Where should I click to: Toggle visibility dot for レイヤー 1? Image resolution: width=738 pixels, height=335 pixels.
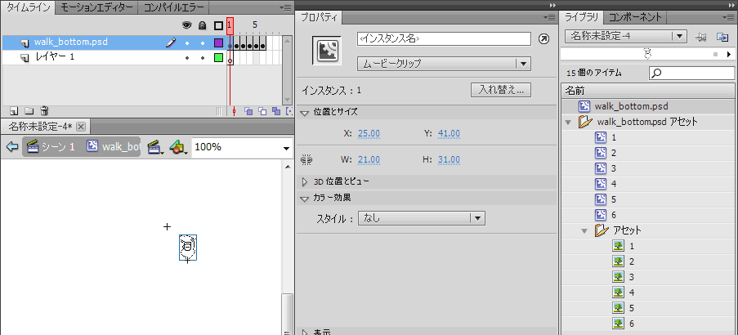point(186,58)
